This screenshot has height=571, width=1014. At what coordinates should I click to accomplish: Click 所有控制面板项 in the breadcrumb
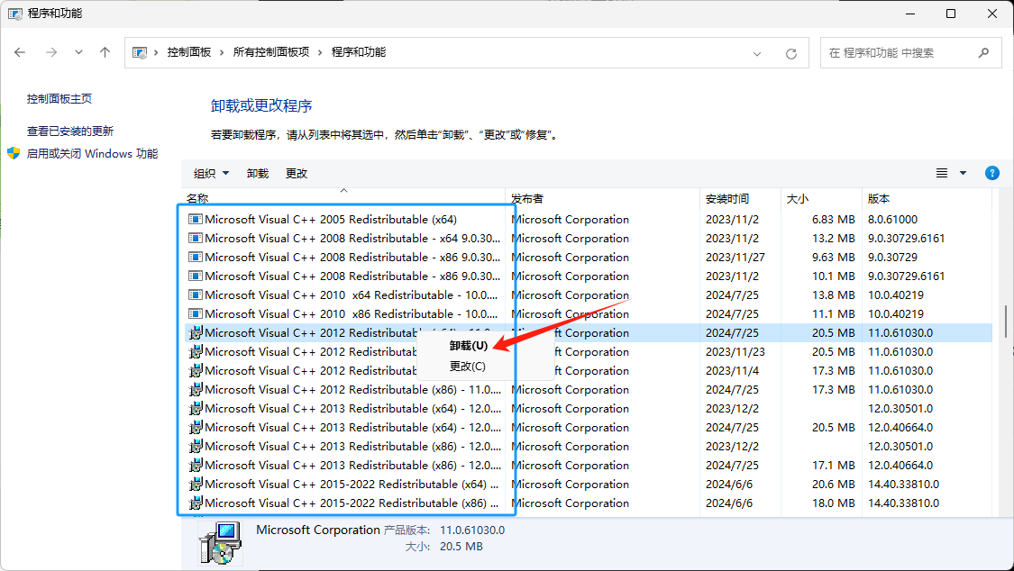coord(271,52)
